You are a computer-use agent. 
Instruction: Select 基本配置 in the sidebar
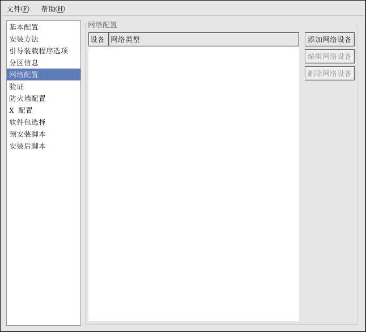(x=24, y=27)
